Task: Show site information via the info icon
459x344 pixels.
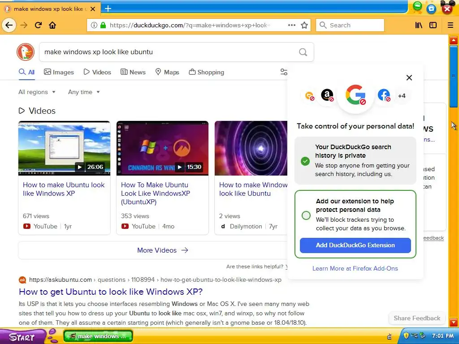Action: 94,25
